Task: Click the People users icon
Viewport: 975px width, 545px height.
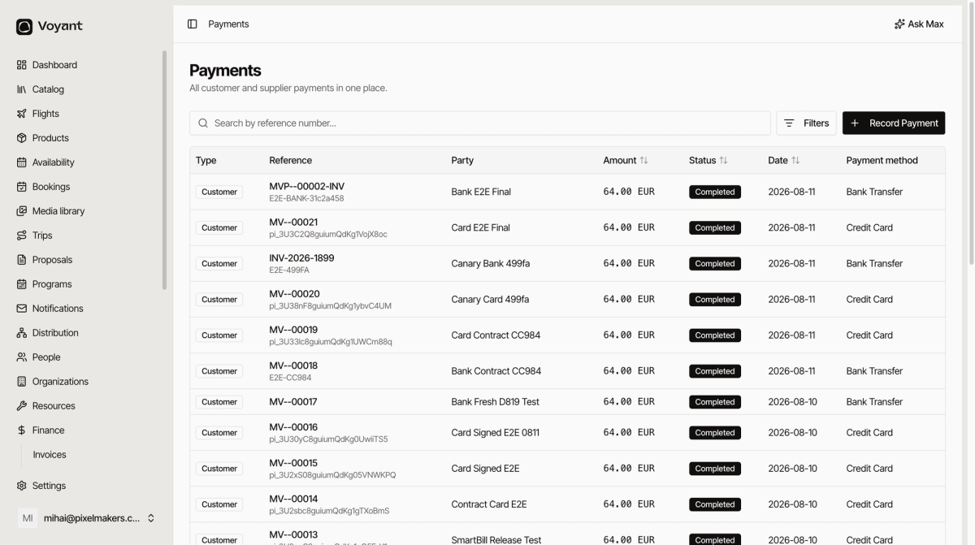Action: coord(22,357)
